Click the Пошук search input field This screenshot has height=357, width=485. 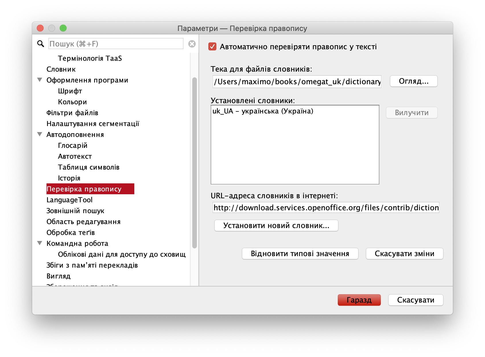(x=116, y=44)
